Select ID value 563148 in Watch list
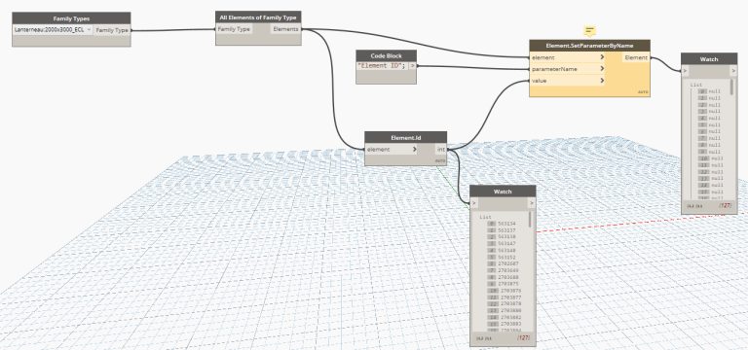Screen dimensions: 748x350 click(506, 250)
